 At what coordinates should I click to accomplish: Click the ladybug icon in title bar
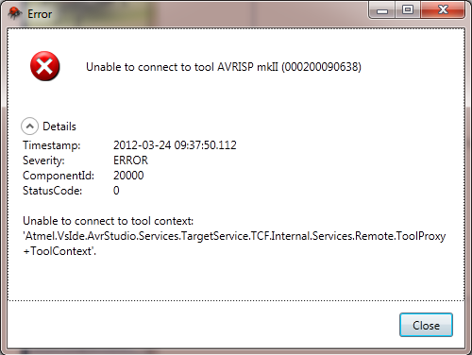(15, 13)
